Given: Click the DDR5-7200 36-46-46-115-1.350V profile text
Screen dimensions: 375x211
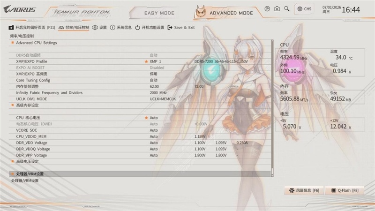Looking at the screenshot, I should (x=221, y=61).
